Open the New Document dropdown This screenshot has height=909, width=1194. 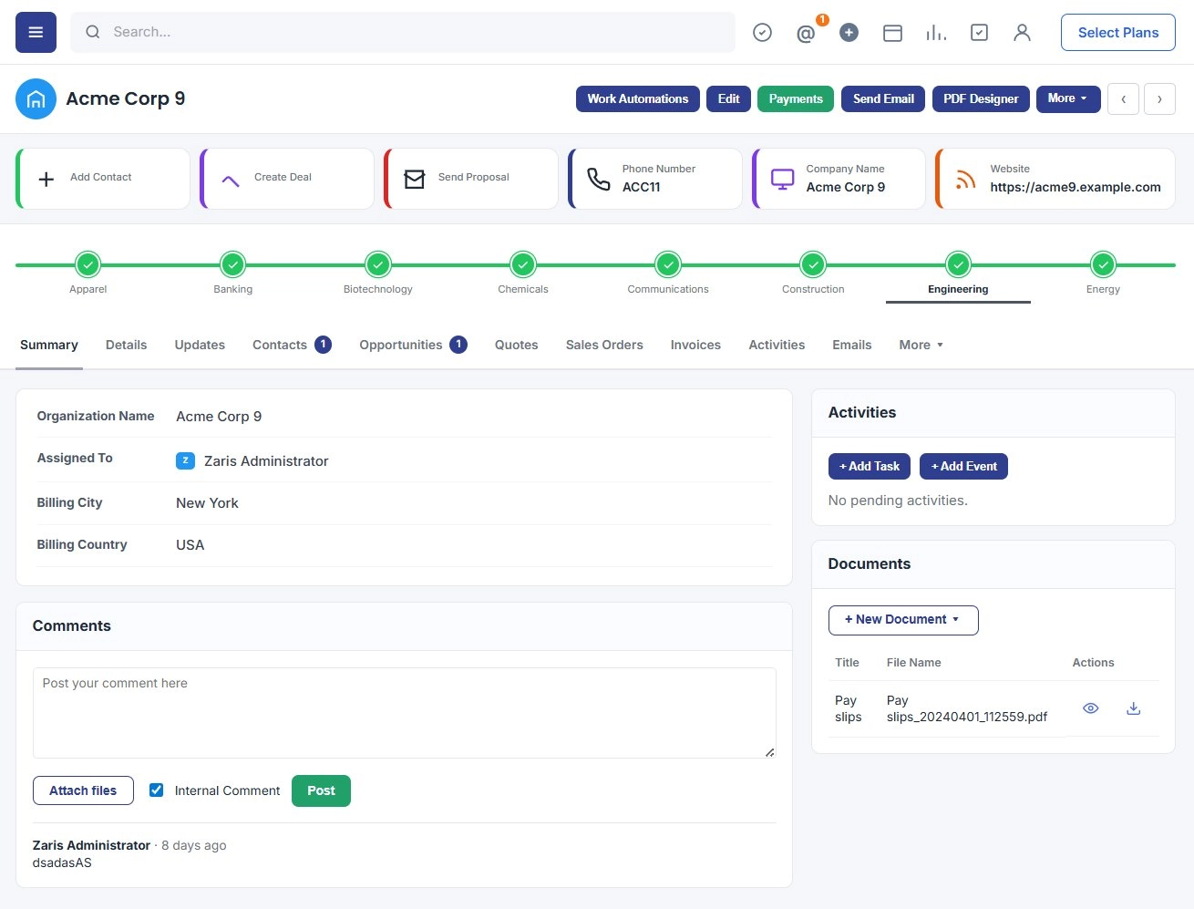tap(903, 620)
